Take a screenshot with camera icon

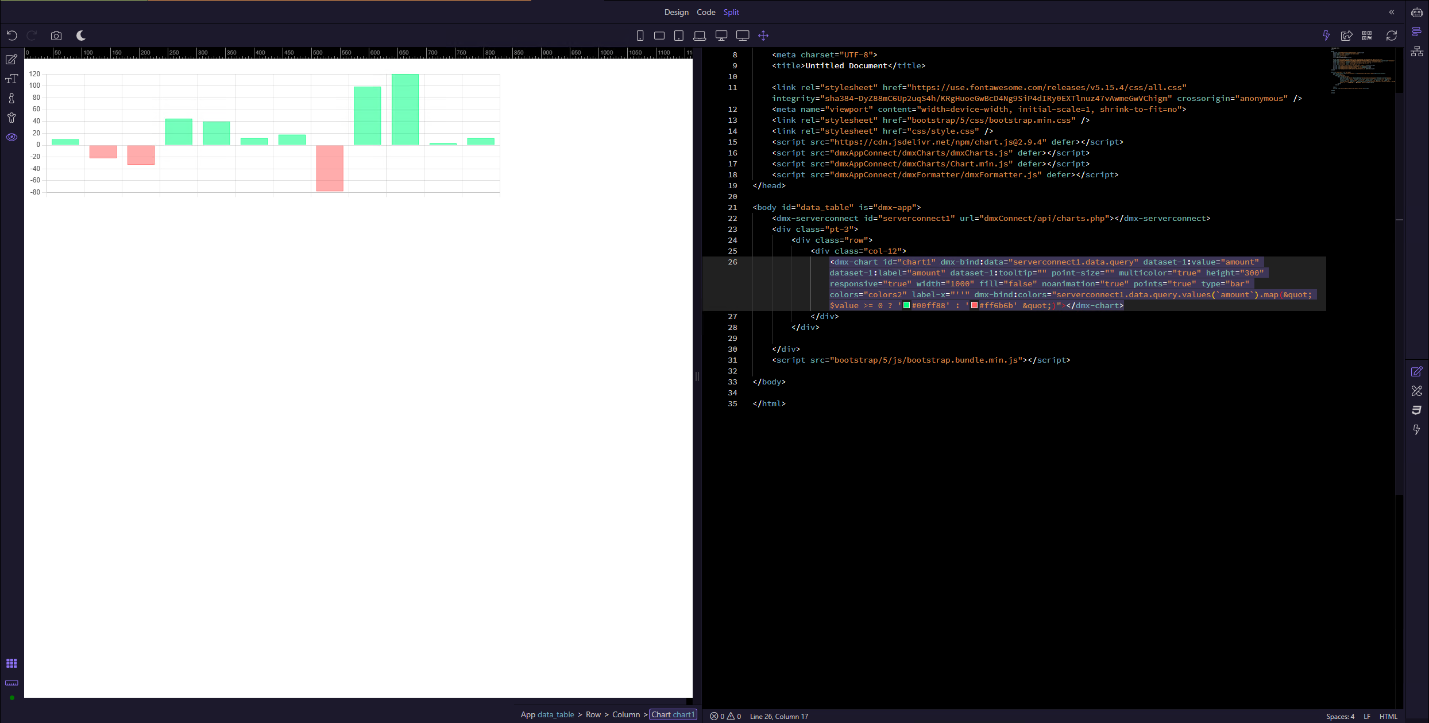[x=56, y=36]
